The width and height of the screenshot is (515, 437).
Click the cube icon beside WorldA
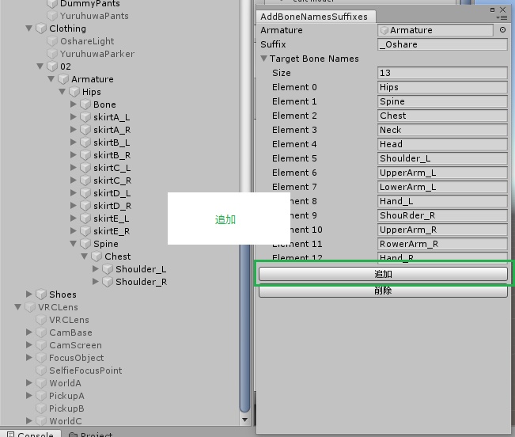[41, 383]
